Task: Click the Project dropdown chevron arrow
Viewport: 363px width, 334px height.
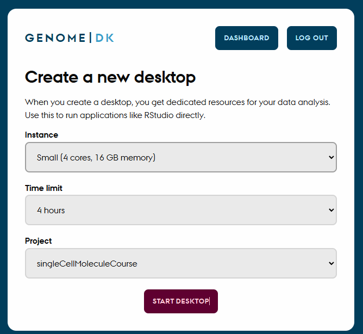Action: coord(331,264)
